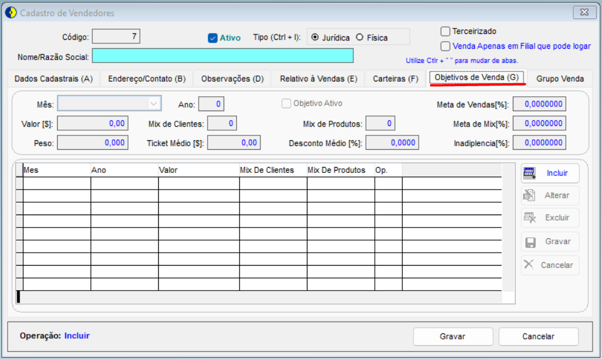Image resolution: width=602 pixels, height=359 pixels.
Task: Close the Cadastro de Vendedores window
Action: pyautogui.click(x=584, y=12)
